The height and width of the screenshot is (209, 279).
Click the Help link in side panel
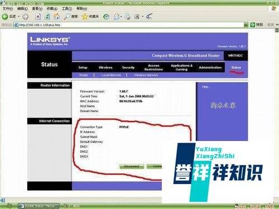[205, 87]
